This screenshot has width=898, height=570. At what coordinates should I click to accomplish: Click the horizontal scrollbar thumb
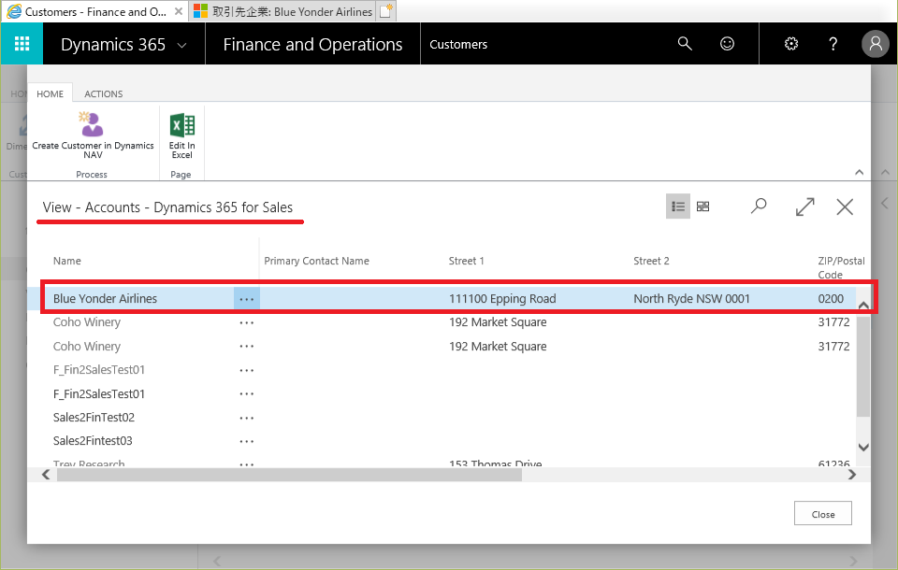click(x=289, y=475)
